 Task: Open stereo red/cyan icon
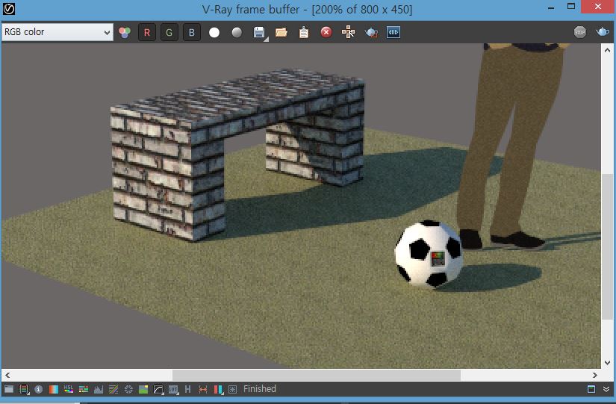pos(218,390)
